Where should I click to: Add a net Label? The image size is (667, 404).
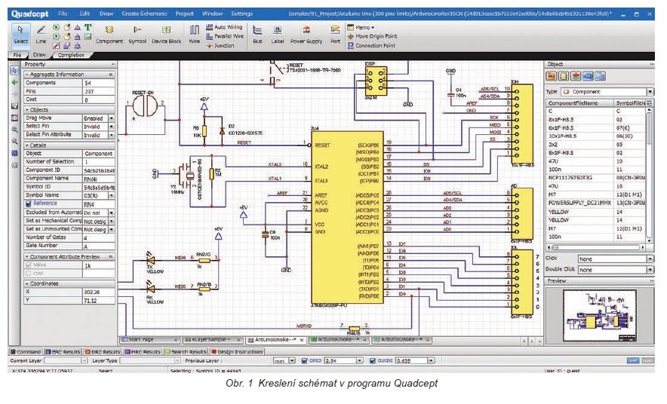click(x=278, y=35)
